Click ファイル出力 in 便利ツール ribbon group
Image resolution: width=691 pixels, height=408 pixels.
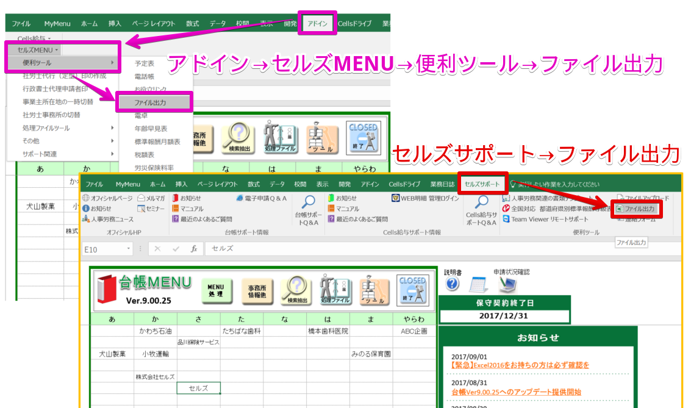(636, 209)
